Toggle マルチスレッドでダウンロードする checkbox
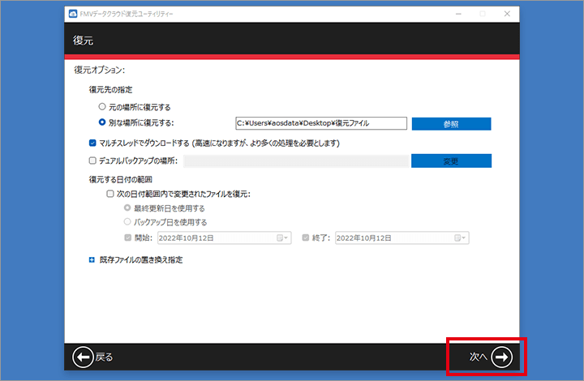Image resolution: width=584 pixels, height=381 pixels. [92, 143]
